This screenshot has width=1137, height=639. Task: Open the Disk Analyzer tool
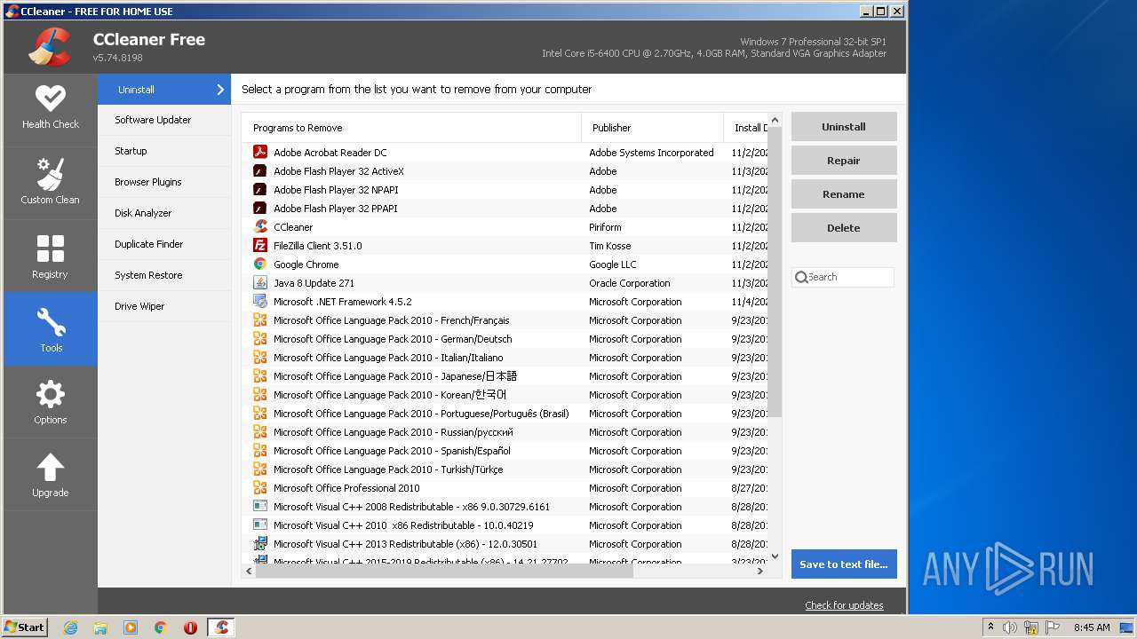164,213
